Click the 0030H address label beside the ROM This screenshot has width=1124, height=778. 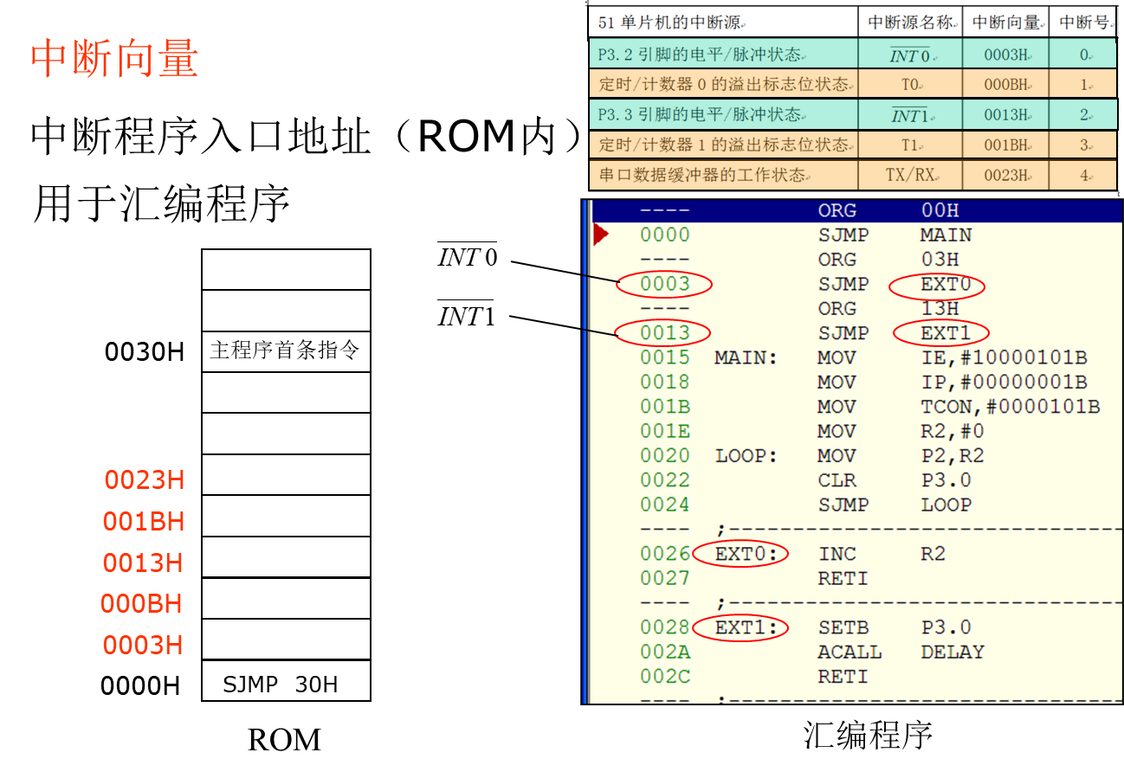145,352
